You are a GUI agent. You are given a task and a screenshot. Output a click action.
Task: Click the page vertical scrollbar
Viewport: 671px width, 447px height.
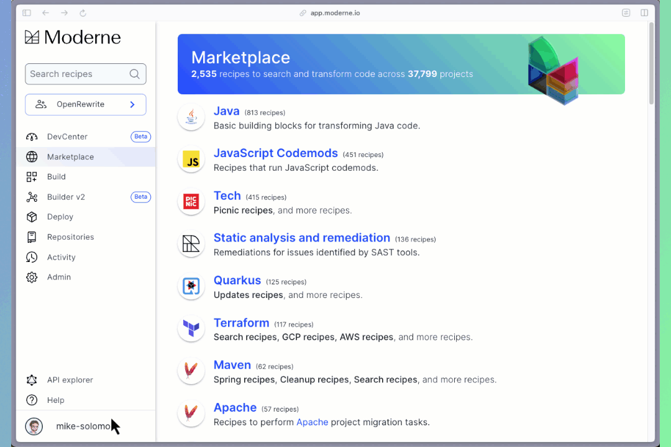(651, 63)
